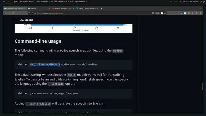206x116 pixels.
Task: Click the grid icon inside address bar
Action: [x=162, y=13]
